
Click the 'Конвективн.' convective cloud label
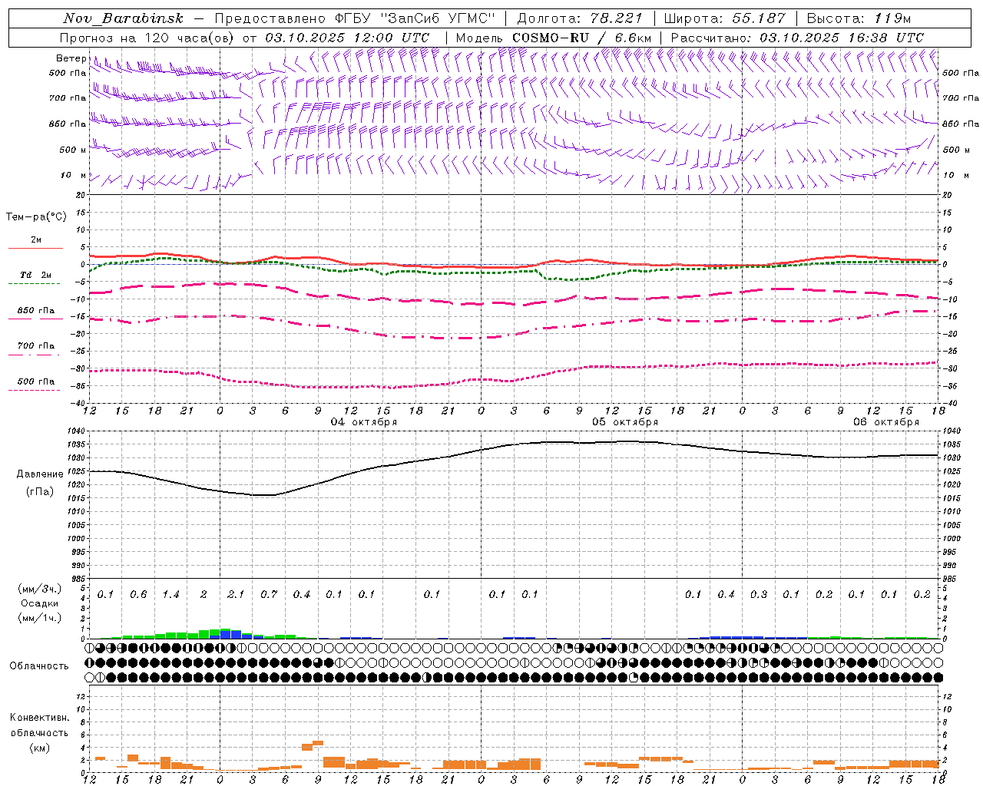(x=39, y=718)
